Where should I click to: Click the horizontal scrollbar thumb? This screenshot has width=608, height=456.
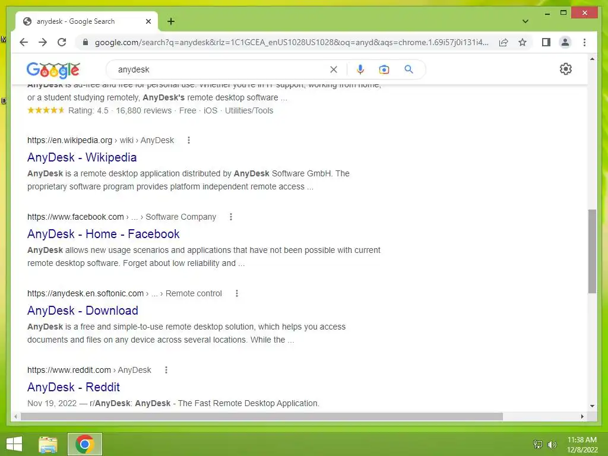click(262, 416)
